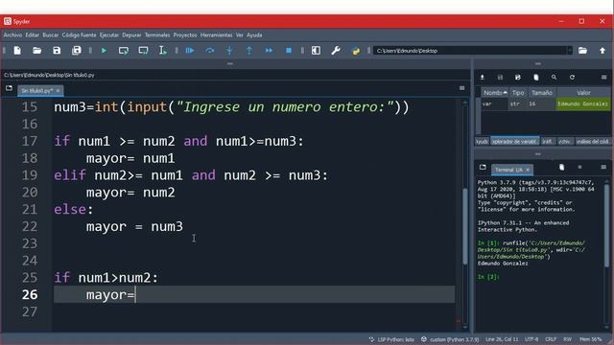Viewport: 614px width, 345px height.
Task: Browse editor tabs button
Action: click(9, 88)
